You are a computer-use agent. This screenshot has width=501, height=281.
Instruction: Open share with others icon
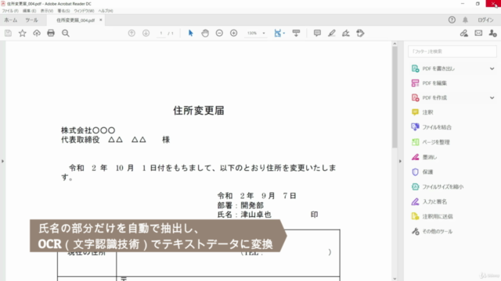coord(492,33)
